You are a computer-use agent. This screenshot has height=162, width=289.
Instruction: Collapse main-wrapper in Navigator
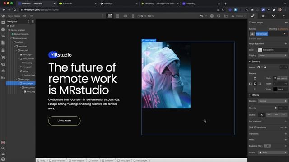[10, 38]
